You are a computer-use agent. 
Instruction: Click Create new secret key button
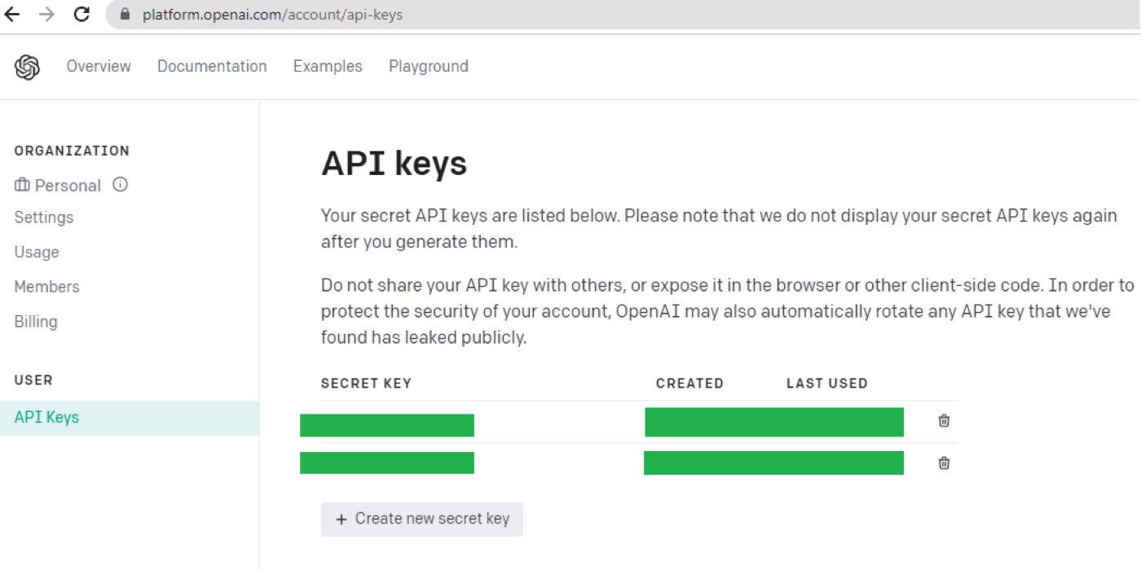[422, 519]
